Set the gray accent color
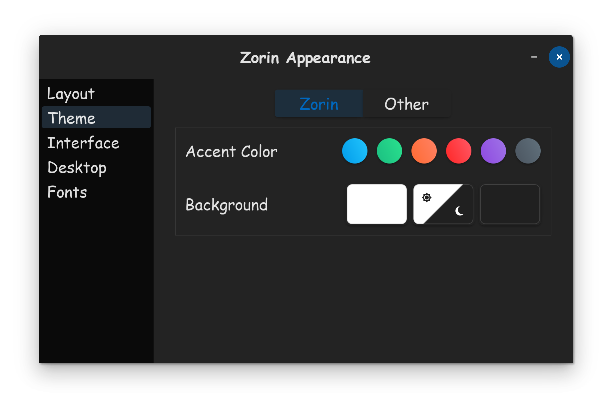Screen dimensions: 613x407 pyautogui.click(x=528, y=151)
